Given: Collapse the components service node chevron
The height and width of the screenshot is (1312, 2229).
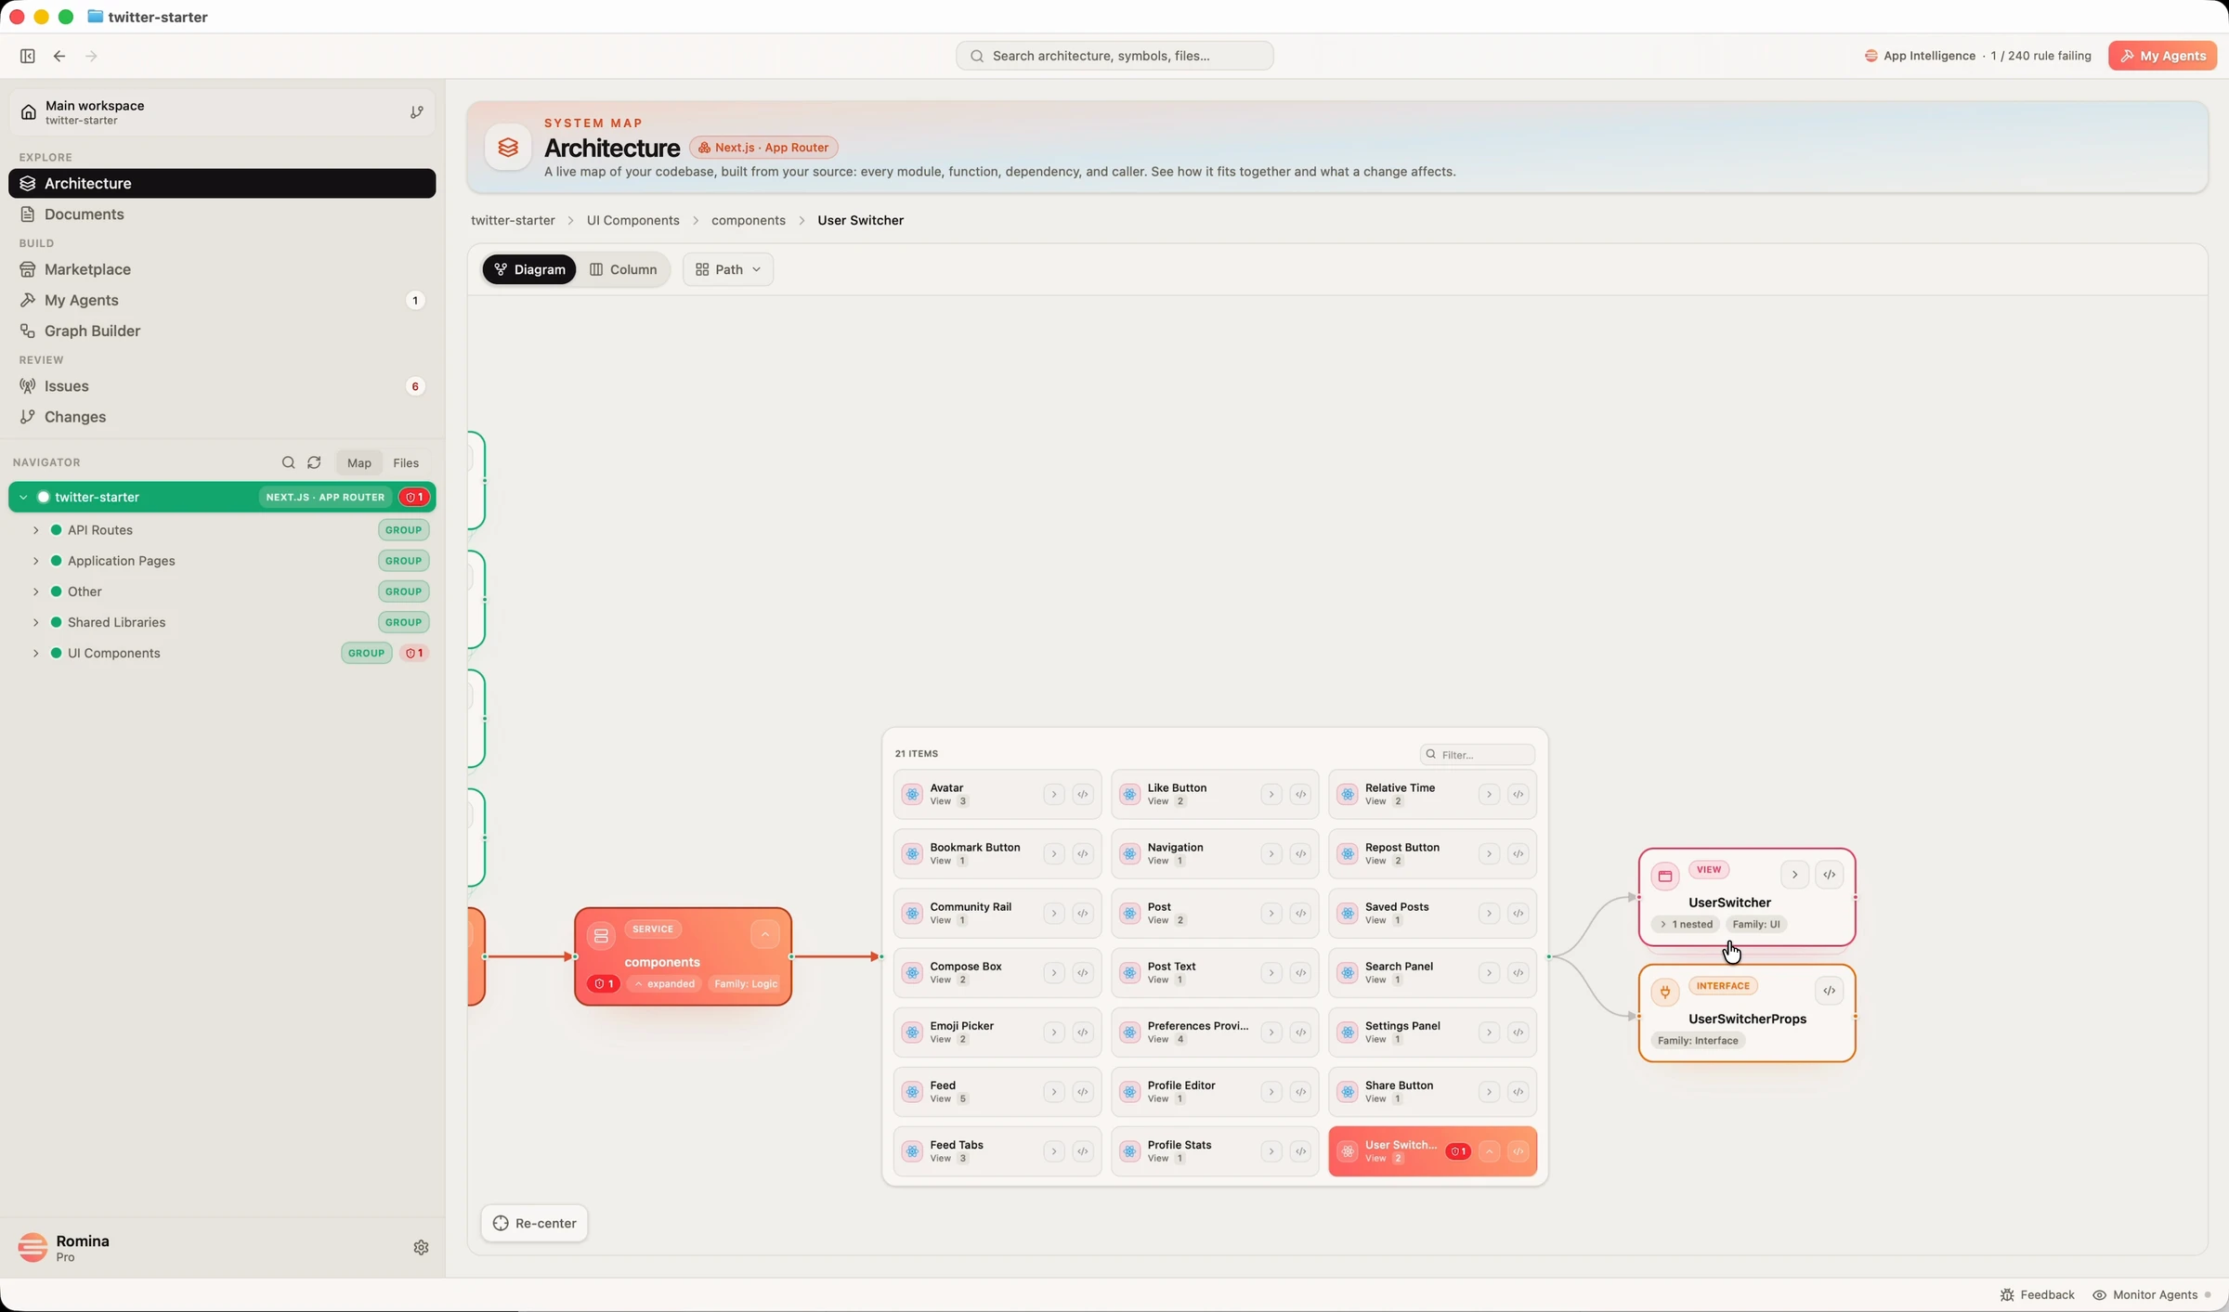Looking at the screenshot, I should (764, 934).
